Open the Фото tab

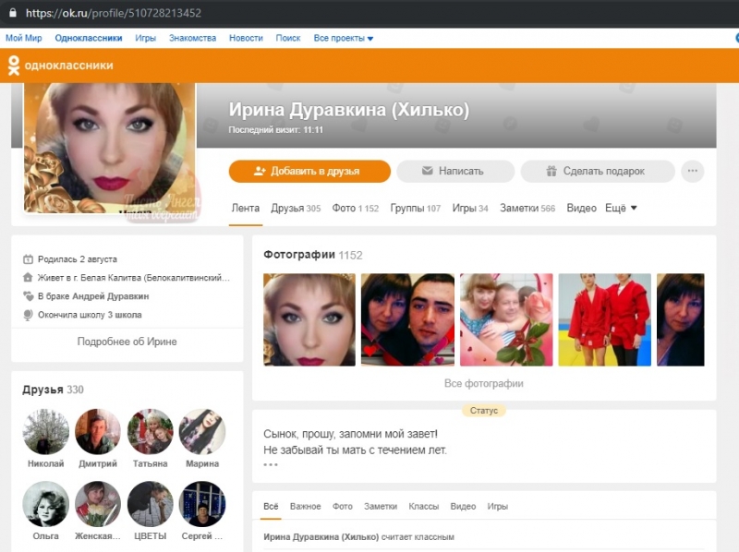[x=355, y=209]
